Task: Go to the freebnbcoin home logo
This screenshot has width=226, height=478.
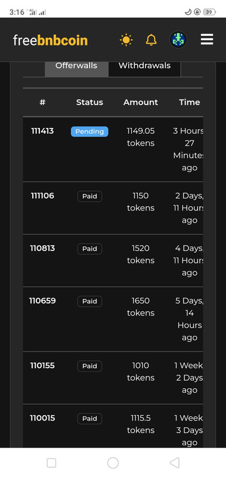Action: click(x=50, y=40)
